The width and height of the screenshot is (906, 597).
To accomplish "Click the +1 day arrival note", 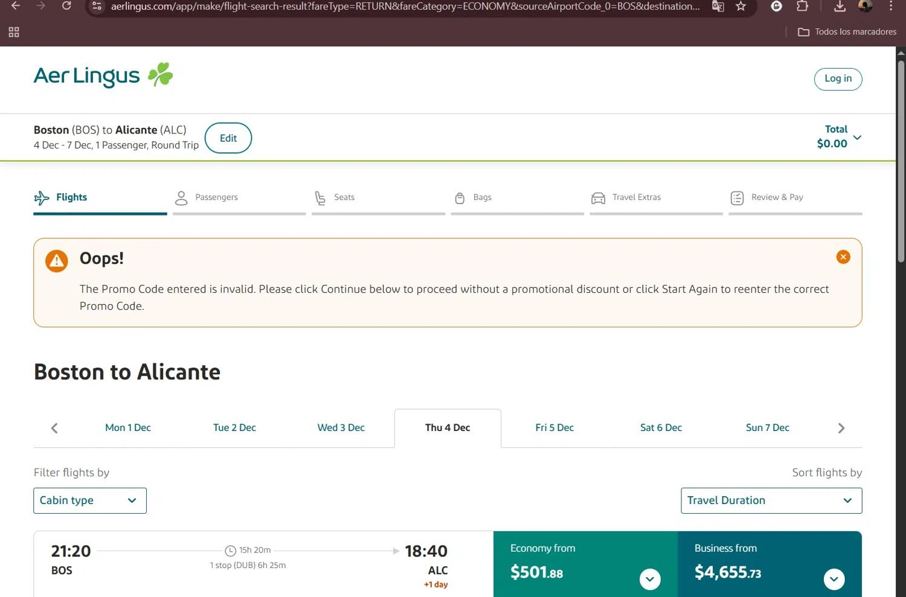I will tap(435, 585).
